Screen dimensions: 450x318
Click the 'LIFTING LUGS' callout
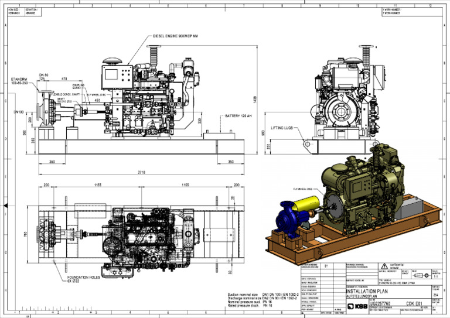282,128
